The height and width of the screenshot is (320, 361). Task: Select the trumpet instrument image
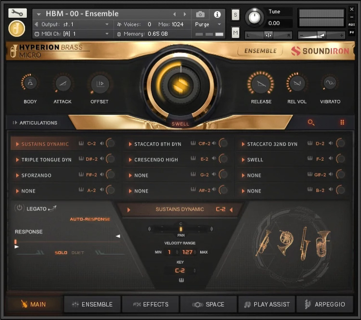tap(264, 242)
